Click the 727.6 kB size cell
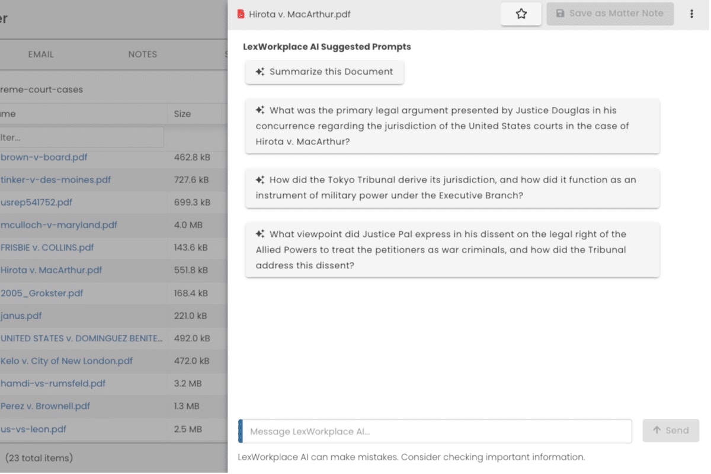Image resolution: width=711 pixels, height=474 pixels. [x=192, y=180]
